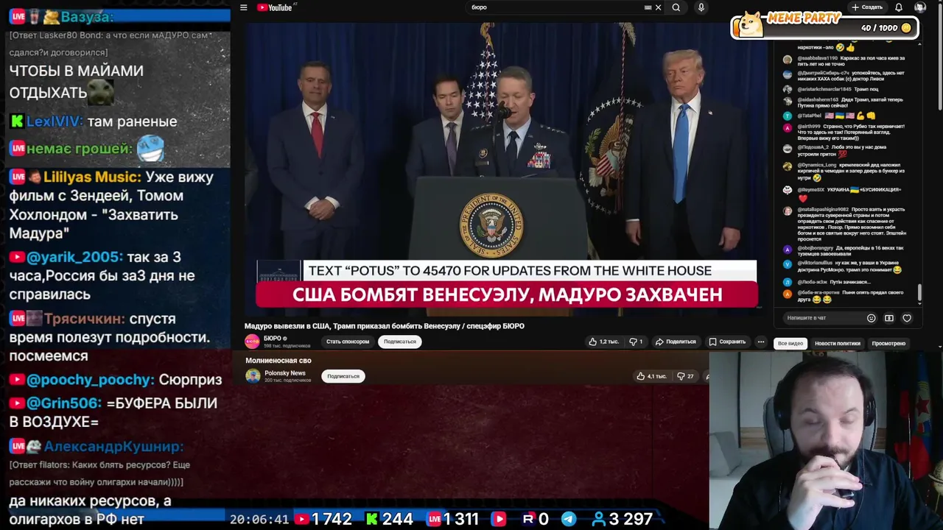Viewport: 943px width, 530px height.
Task: Click @poochy_poochy Сюрприз message
Action: click(115, 380)
